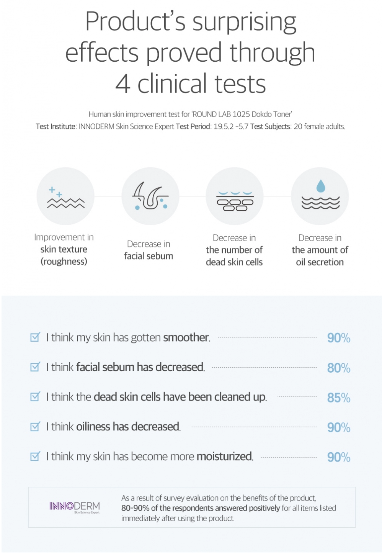Click the 85% result value
The width and height of the screenshot is (382, 553).
pyautogui.click(x=339, y=398)
